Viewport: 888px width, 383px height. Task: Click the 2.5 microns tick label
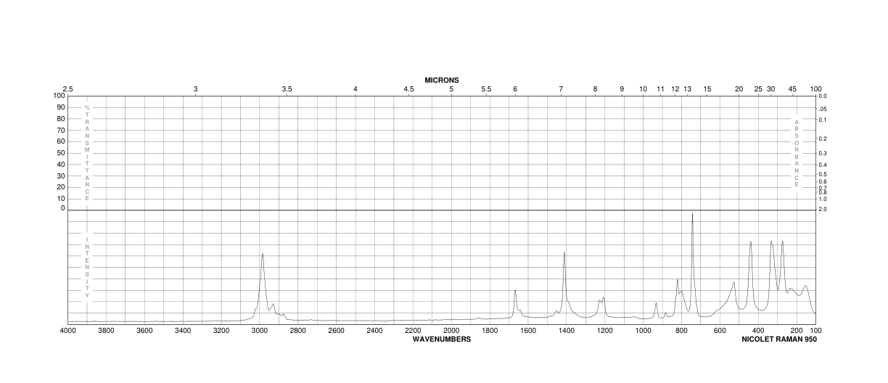tap(68, 89)
